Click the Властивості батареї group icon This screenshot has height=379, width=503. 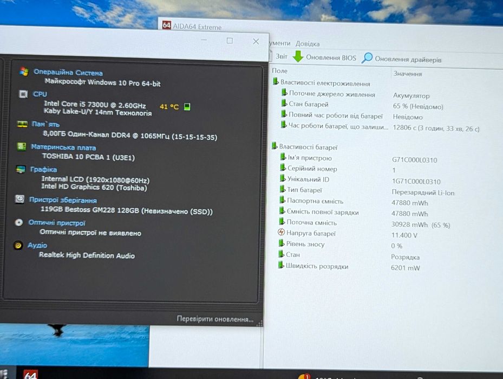click(x=275, y=146)
